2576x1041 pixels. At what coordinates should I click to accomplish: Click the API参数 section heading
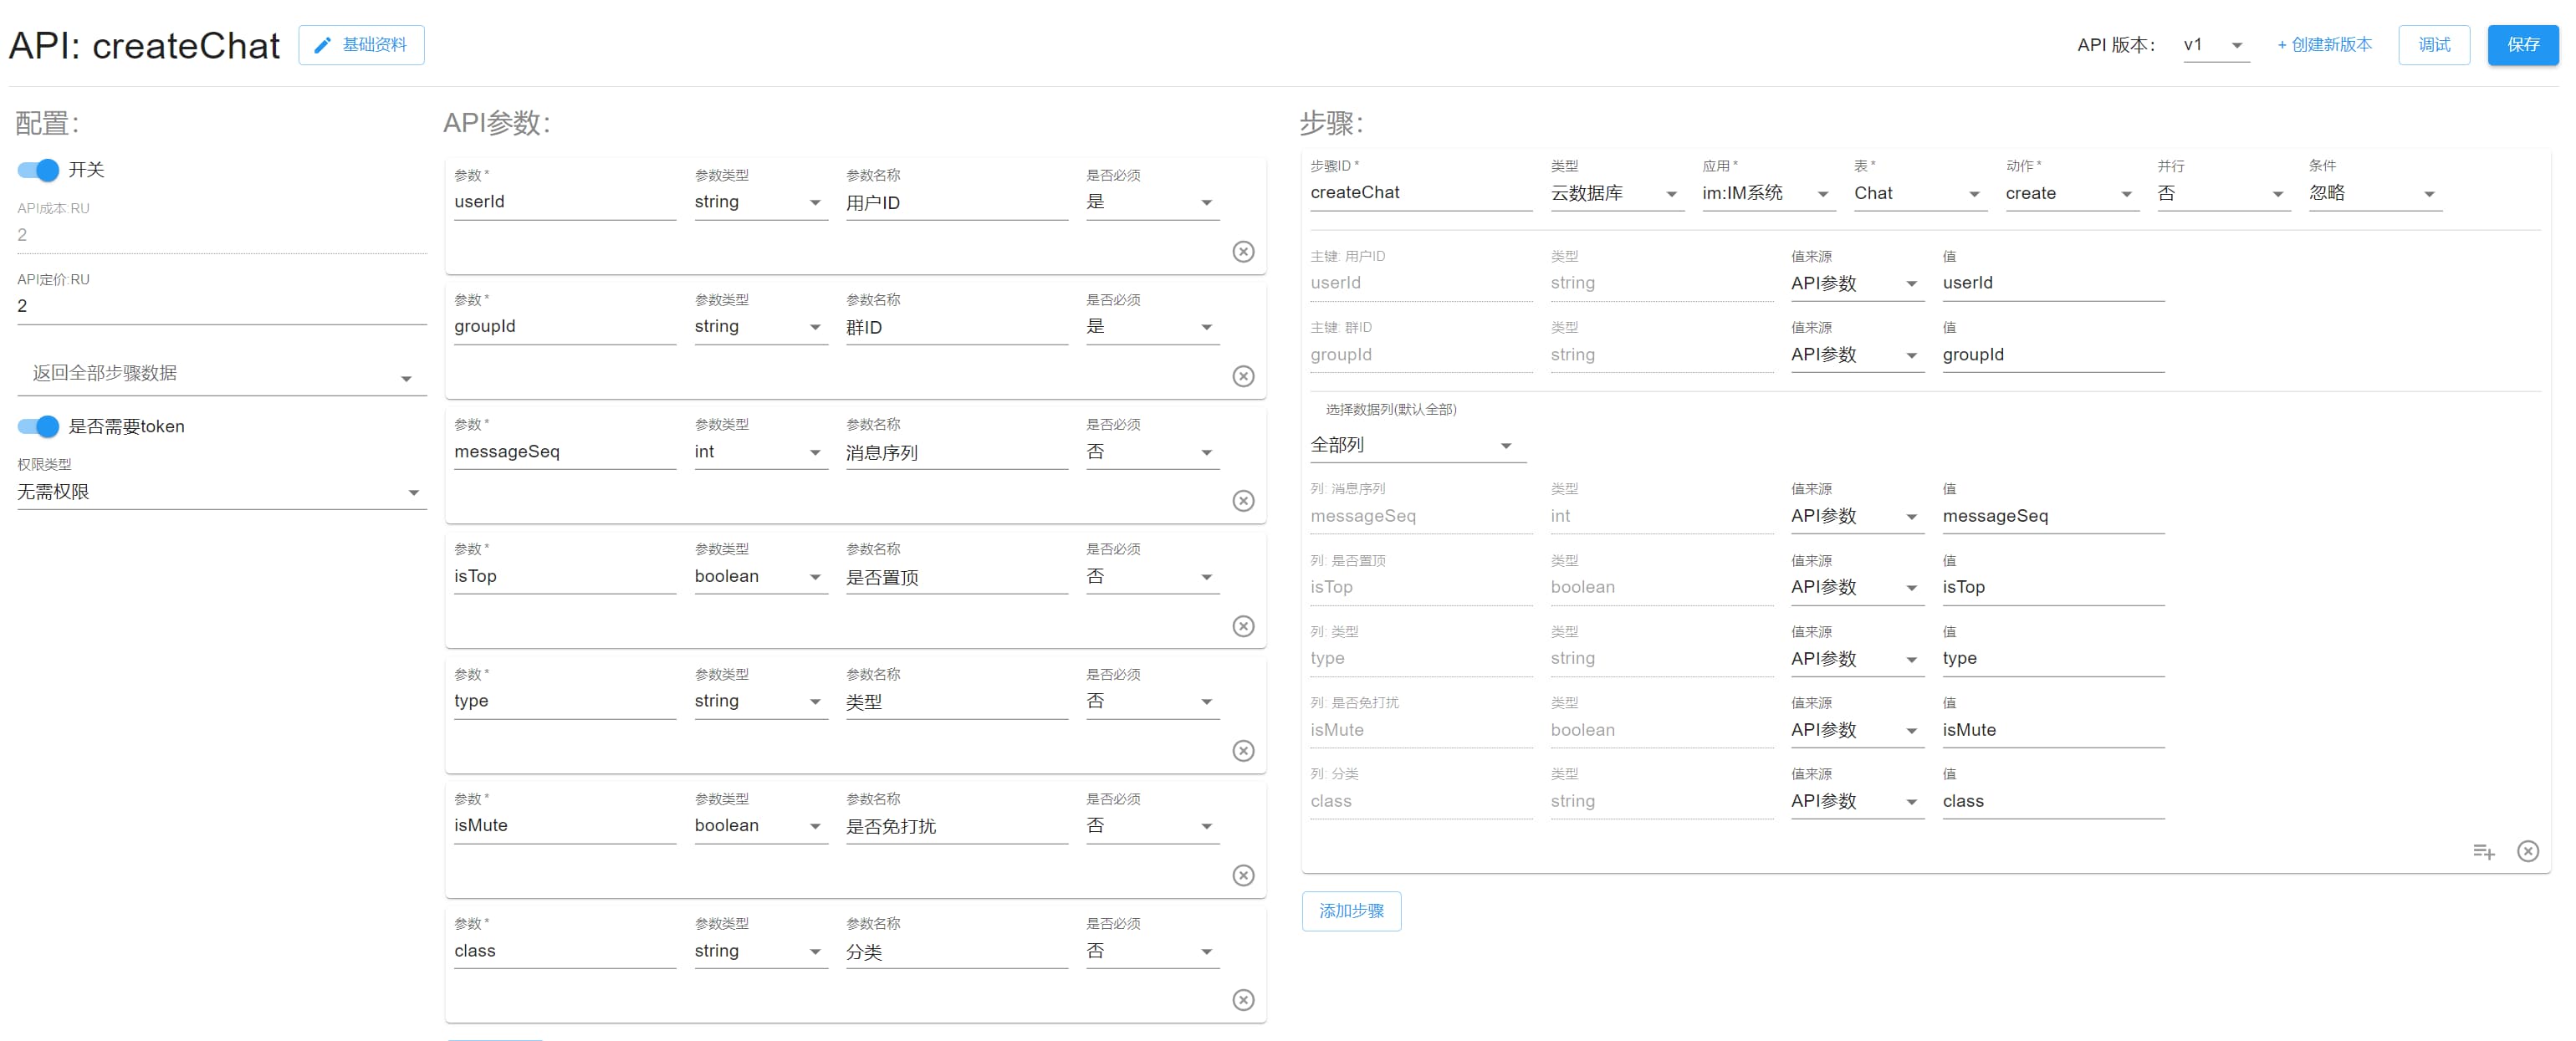[496, 123]
